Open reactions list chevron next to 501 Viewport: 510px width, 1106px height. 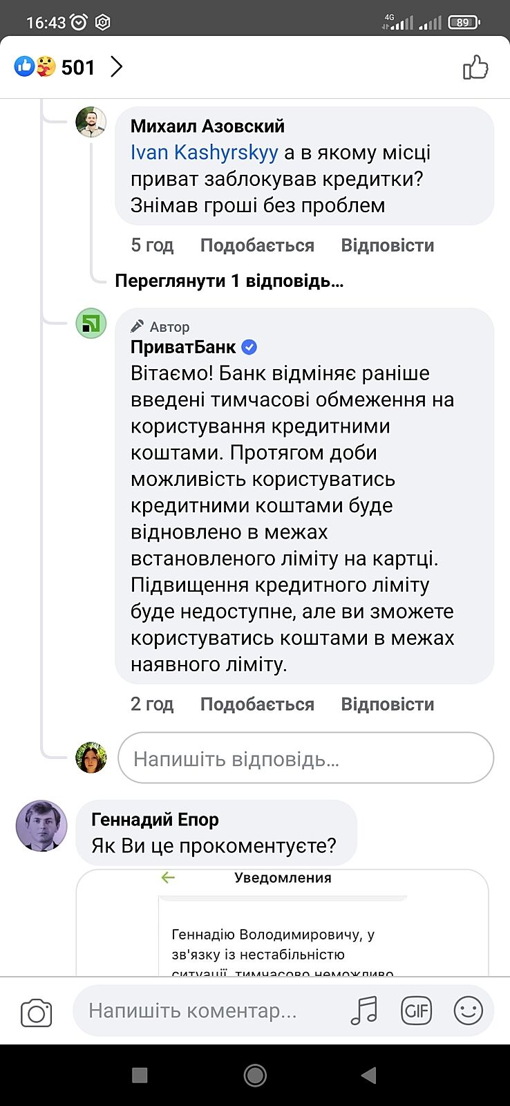[x=117, y=67]
